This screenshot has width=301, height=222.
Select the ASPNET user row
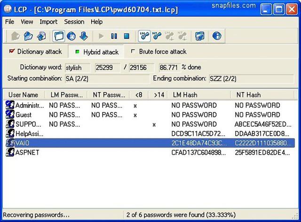pyautogui.click(x=149, y=153)
